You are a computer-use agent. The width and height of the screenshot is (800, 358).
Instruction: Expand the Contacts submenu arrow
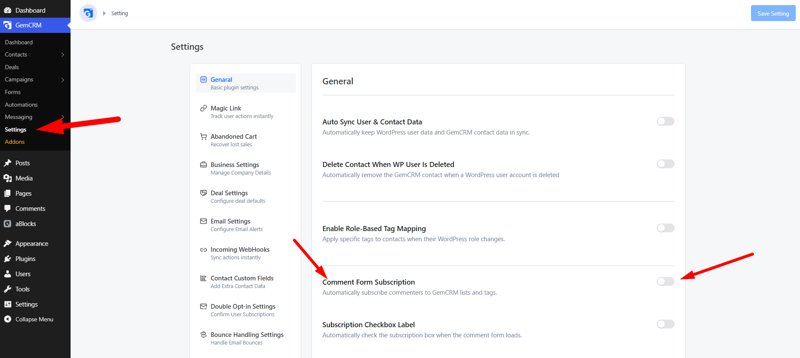click(x=63, y=55)
